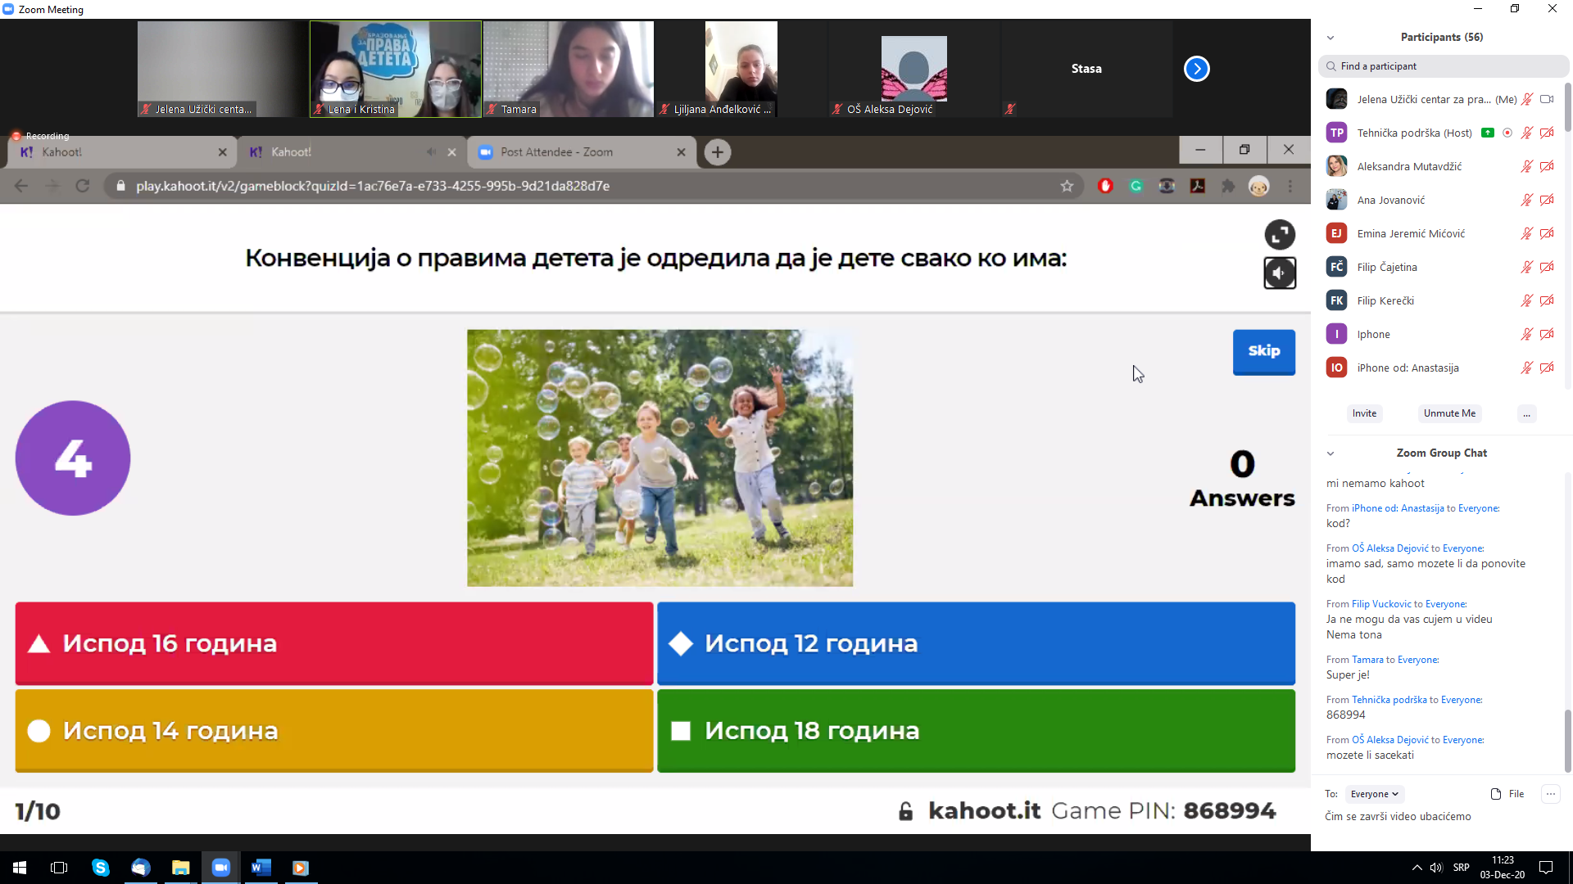Open File Explorer from the taskbar
The width and height of the screenshot is (1573, 884).
point(180,868)
